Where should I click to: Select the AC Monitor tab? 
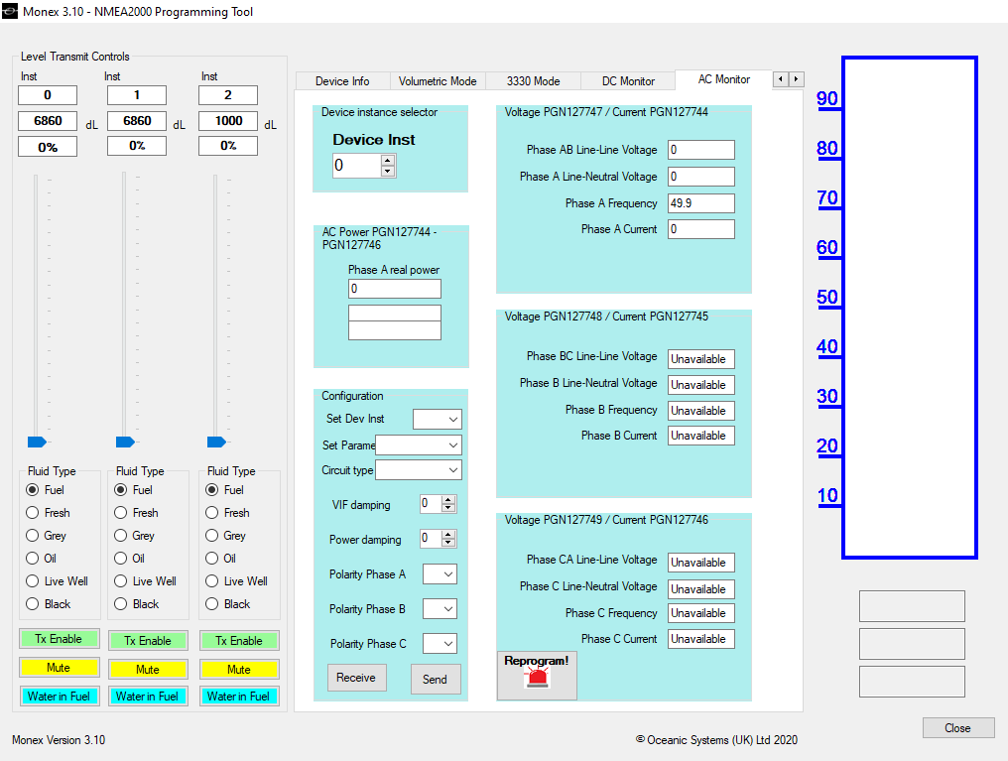[x=724, y=79]
